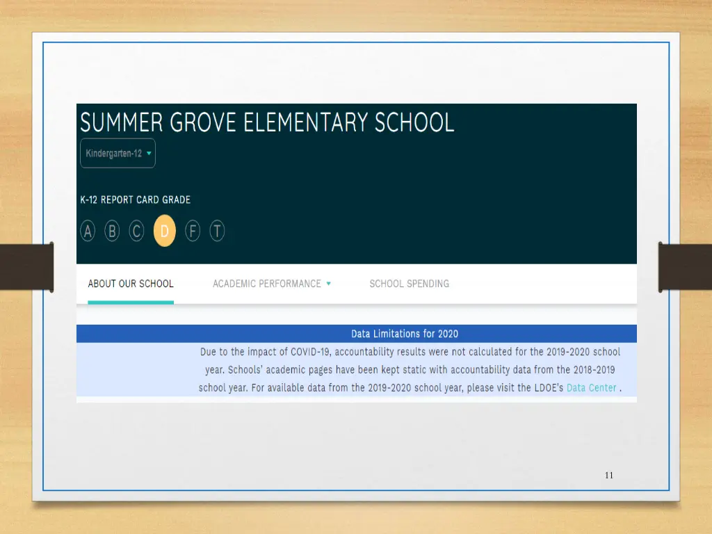Click the Summer Grove Elementary School title
Screen dimensions: 712x534
[267, 122]
